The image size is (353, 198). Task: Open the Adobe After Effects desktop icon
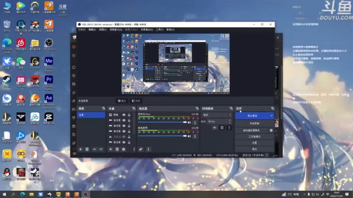pyautogui.click(x=49, y=102)
